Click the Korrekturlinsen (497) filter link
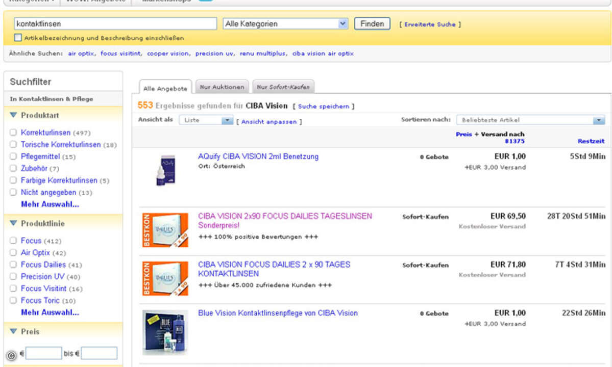The image size is (612, 367). 45,133
